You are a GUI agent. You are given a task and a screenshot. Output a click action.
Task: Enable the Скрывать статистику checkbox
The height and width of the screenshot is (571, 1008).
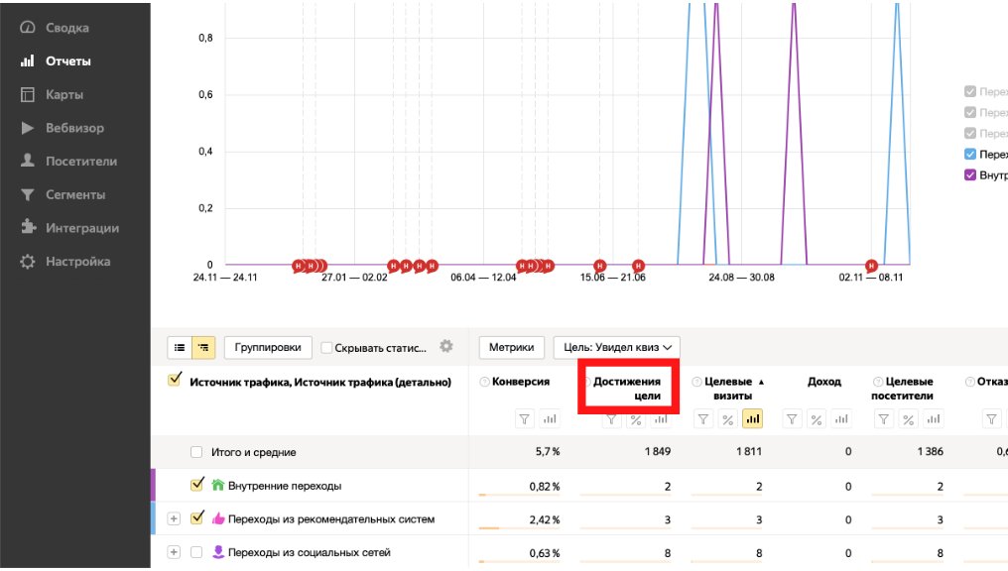click(x=326, y=348)
